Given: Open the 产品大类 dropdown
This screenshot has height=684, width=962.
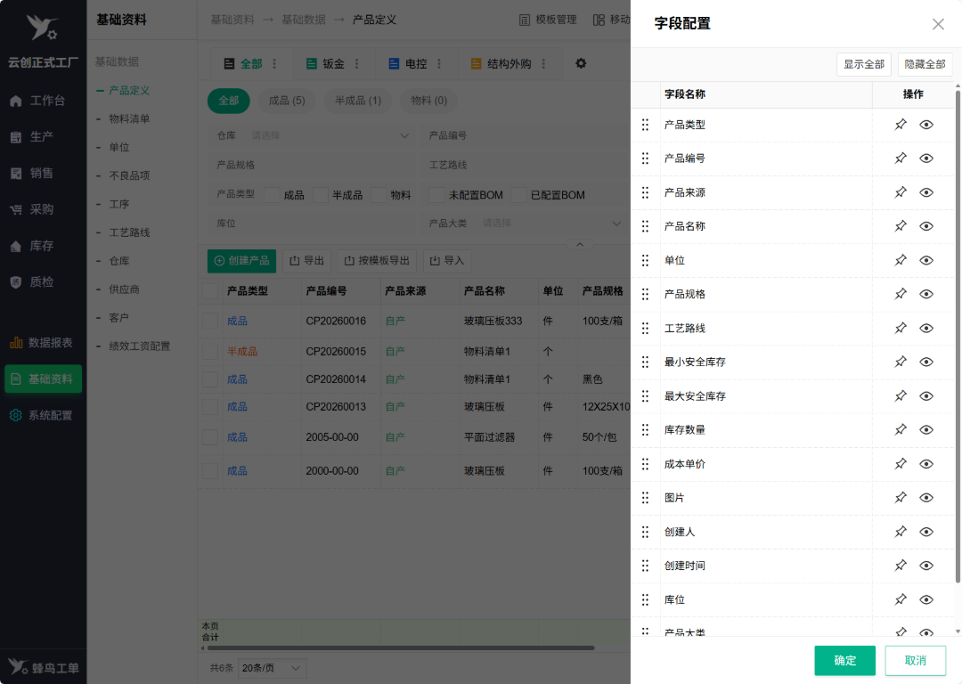Looking at the screenshot, I should click(524, 224).
